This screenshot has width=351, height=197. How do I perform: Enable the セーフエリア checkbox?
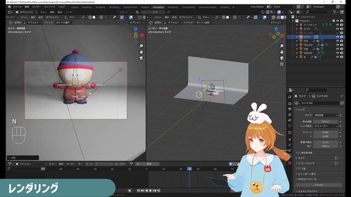[x=299, y=163]
